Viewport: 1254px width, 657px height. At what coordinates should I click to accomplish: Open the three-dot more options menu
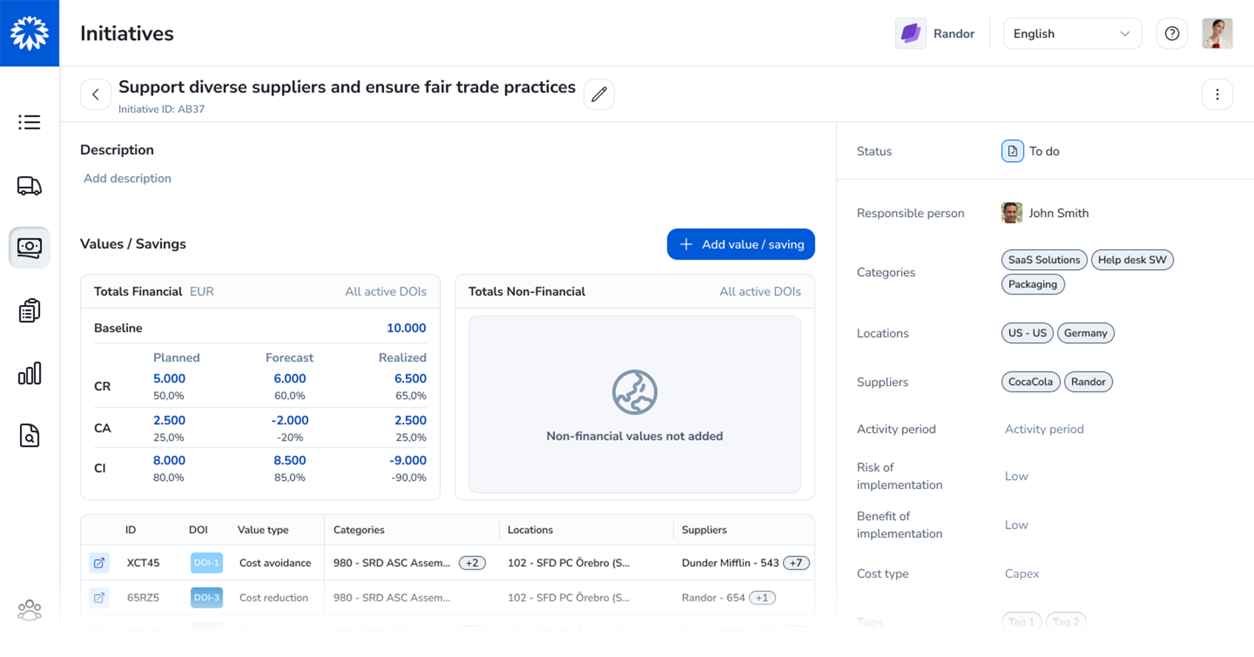(x=1217, y=94)
